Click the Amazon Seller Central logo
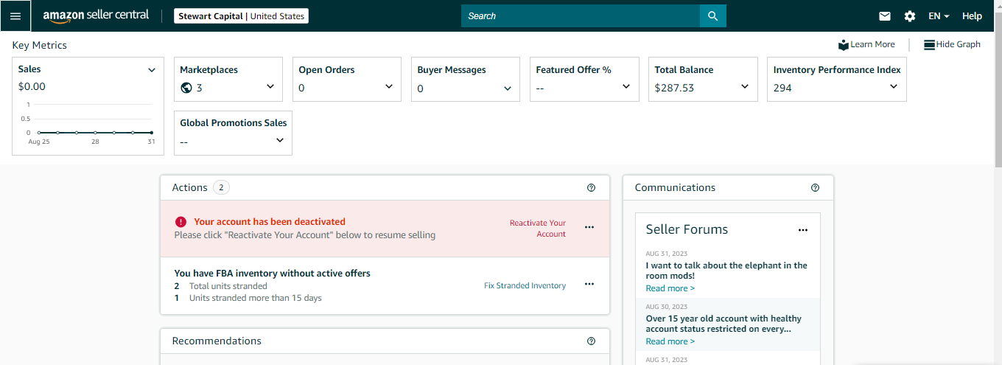Viewport: 1002px width, 365px height. click(96, 15)
